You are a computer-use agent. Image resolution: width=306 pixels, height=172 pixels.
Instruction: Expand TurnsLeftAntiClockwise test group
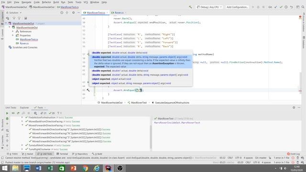pyautogui.click(x=22, y=145)
